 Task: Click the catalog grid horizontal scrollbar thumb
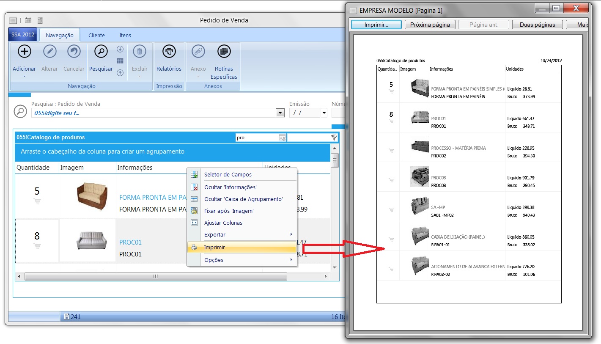pyautogui.click(x=156, y=276)
